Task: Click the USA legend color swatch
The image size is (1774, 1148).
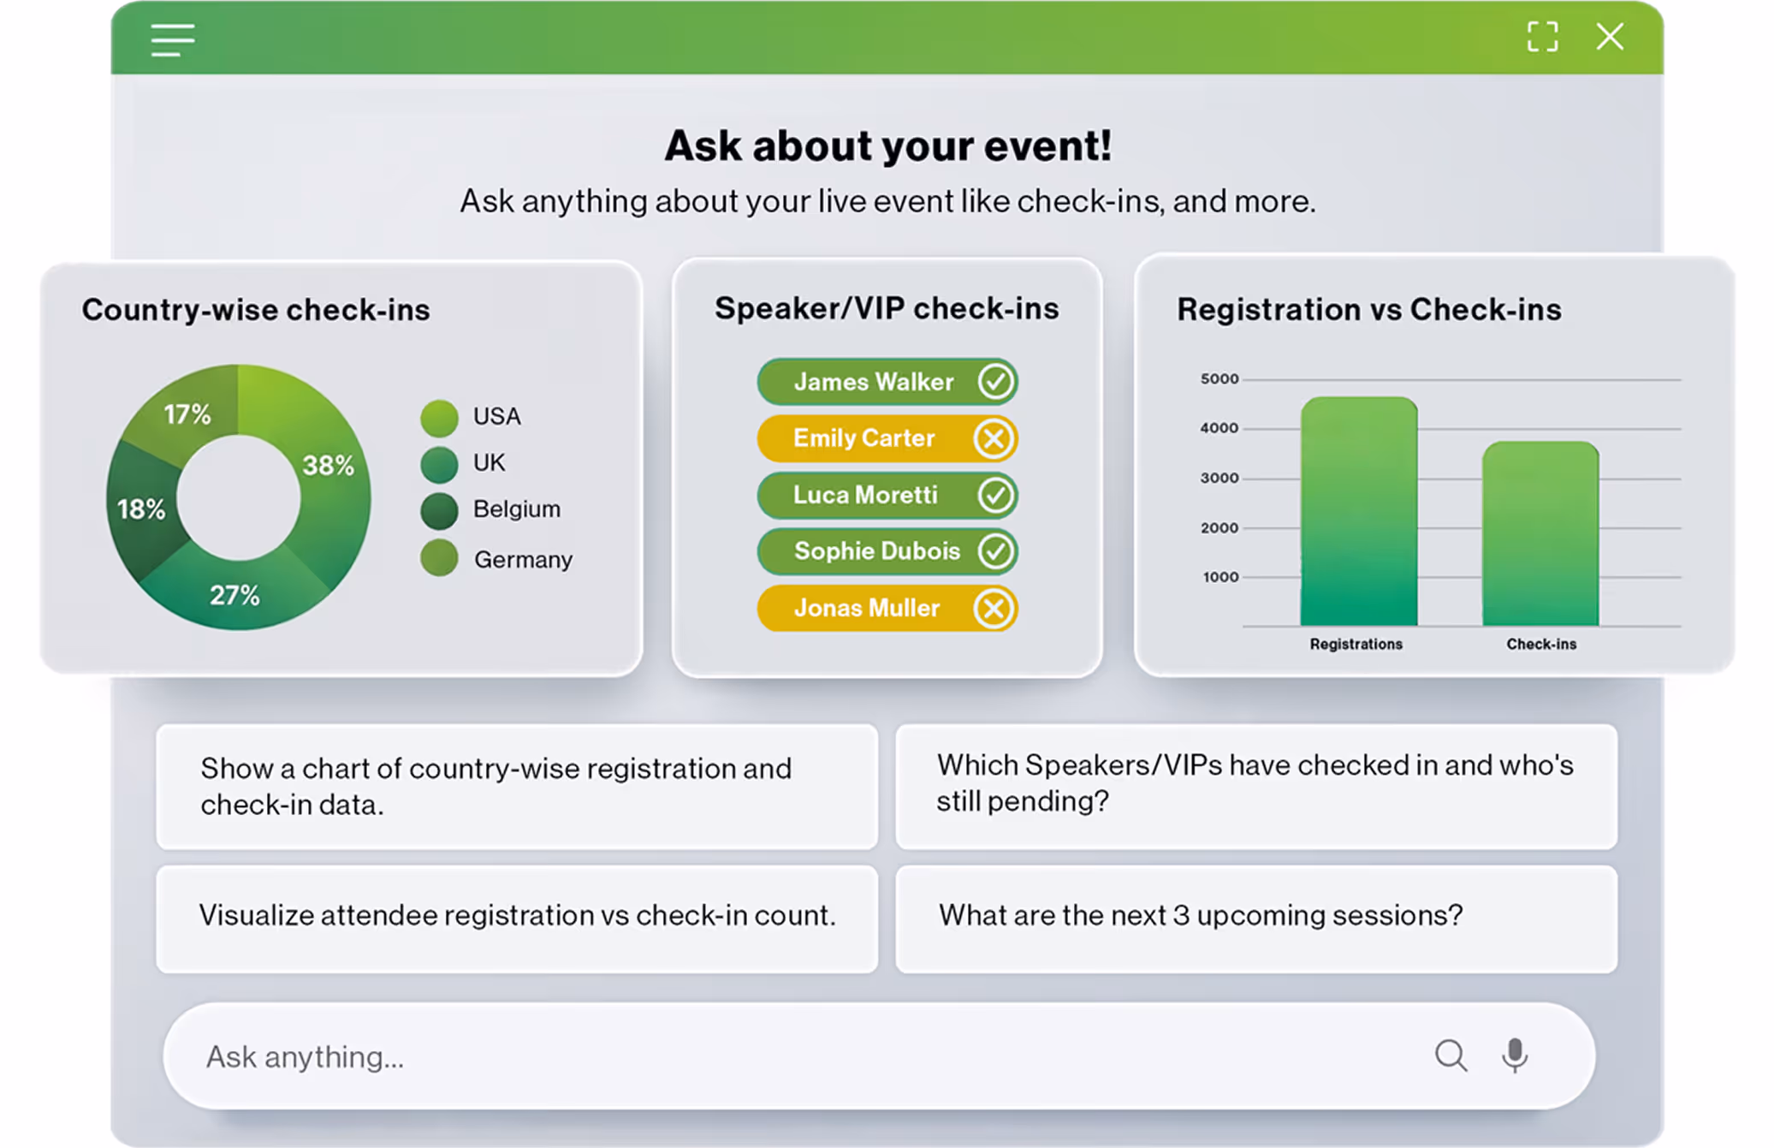Action: [439, 415]
